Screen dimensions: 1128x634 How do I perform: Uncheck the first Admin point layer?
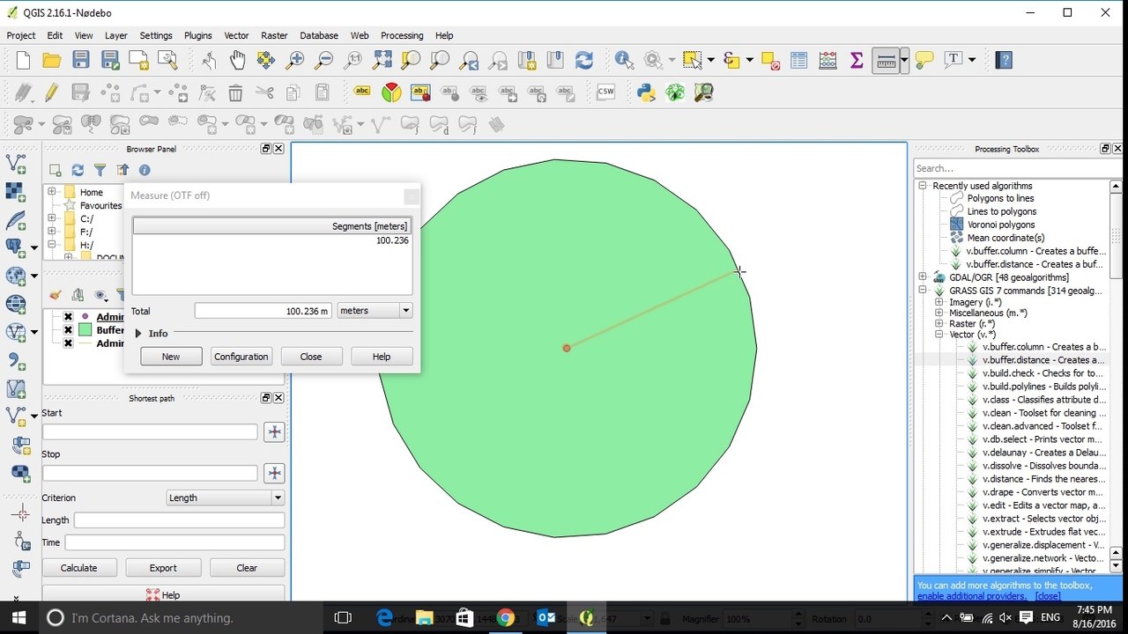click(68, 317)
